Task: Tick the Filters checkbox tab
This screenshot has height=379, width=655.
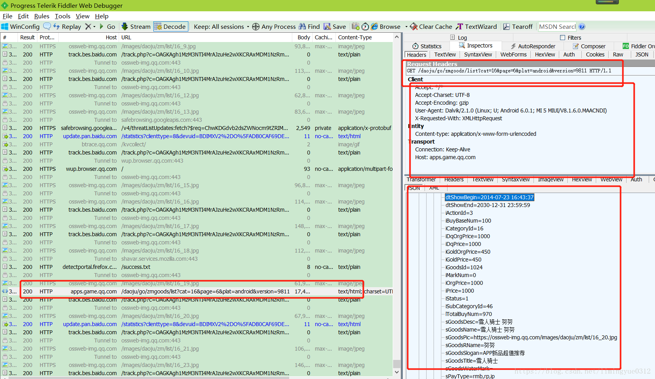Action: (x=562, y=37)
